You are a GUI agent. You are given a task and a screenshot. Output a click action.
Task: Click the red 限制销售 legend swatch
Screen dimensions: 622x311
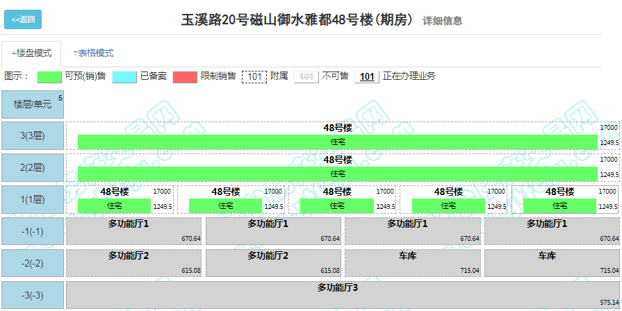[x=185, y=76]
